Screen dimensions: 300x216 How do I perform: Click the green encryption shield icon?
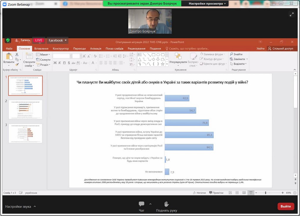tap(8, 40)
